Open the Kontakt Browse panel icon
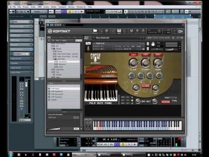209x157 pixels. click(x=95, y=31)
